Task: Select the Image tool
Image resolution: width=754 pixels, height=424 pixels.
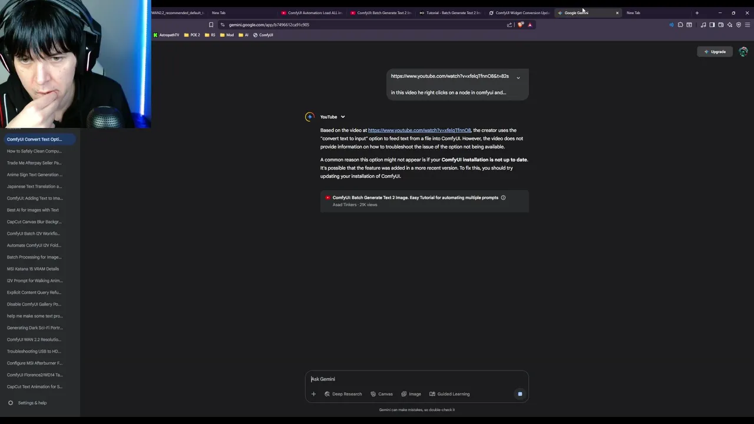Action: point(411,394)
